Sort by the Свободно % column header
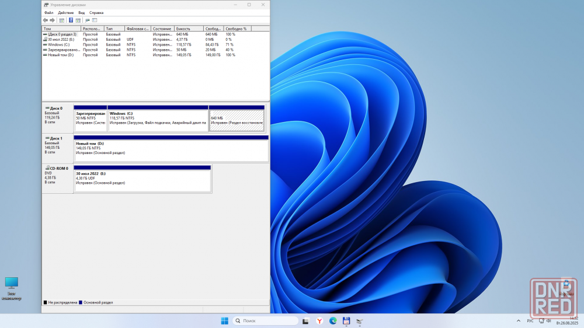This screenshot has height=328, width=584. click(237, 29)
